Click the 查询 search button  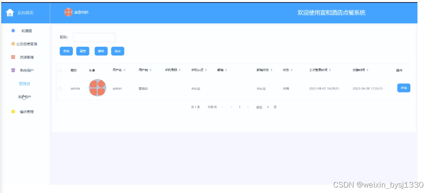(x=66, y=51)
